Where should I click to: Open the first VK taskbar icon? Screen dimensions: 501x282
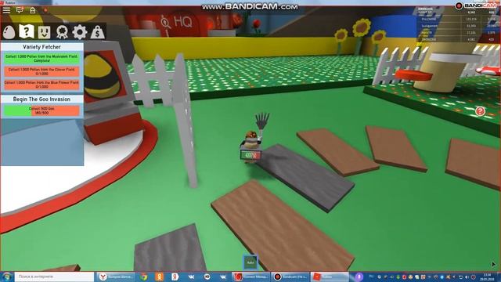[x=191, y=277]
